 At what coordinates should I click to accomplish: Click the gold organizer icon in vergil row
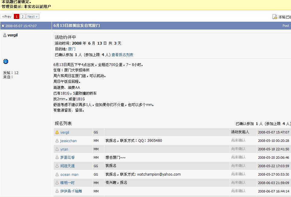click(x=57, y=132)
